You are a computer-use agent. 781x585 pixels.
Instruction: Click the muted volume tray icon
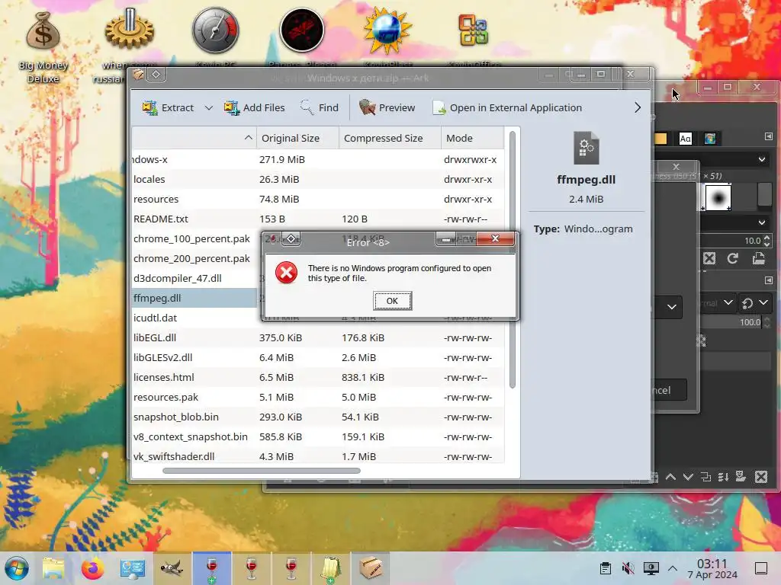(x=628, y=568)
